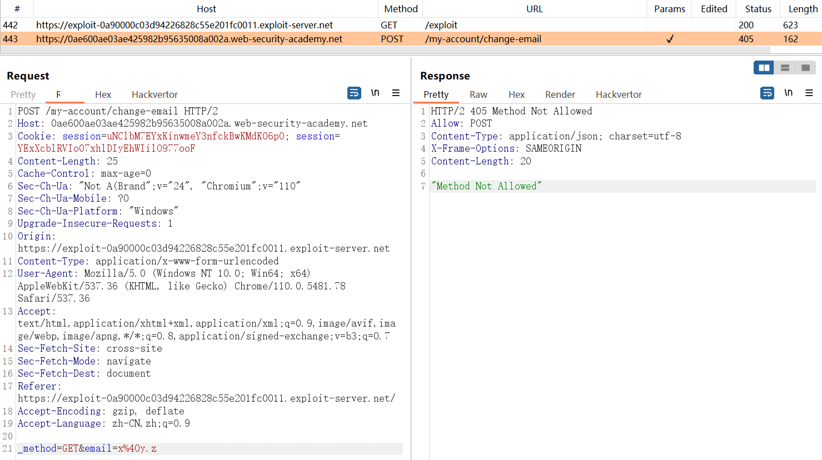
Task: Switch to side-by-side split layout
Action: 764,68
